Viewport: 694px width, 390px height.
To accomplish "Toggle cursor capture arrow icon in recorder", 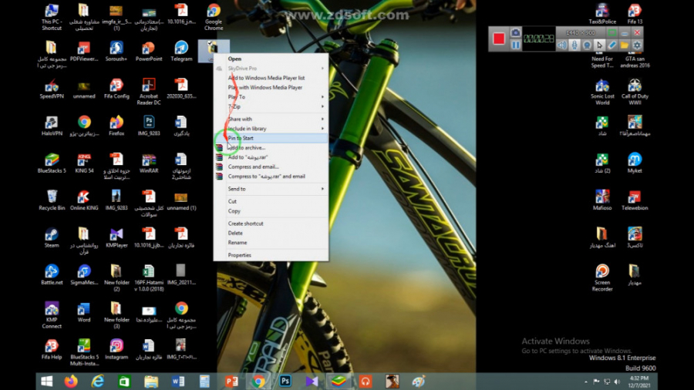I will point(599,45).
